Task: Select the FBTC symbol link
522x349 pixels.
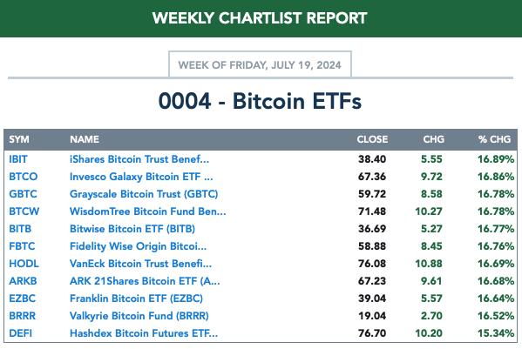Action: (22, 246)
